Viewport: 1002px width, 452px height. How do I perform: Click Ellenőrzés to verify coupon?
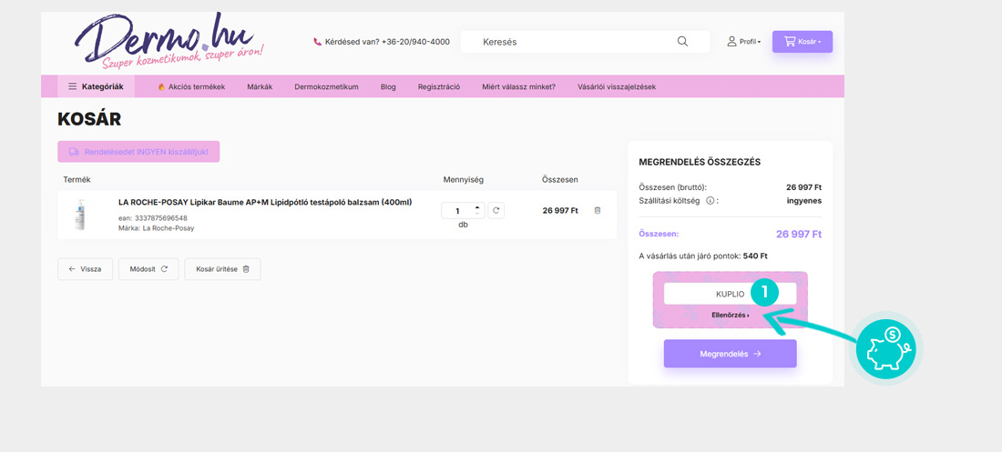(730, 315)
